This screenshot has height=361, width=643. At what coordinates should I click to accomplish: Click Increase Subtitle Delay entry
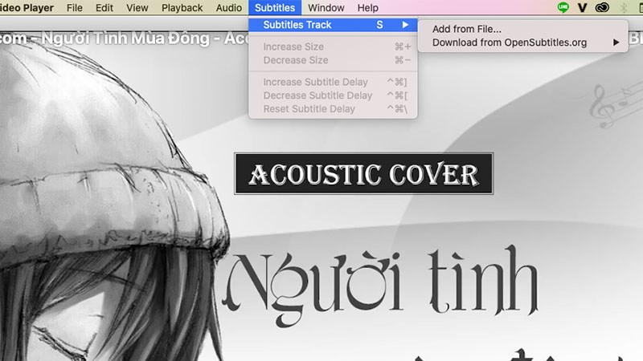point(333,82)
